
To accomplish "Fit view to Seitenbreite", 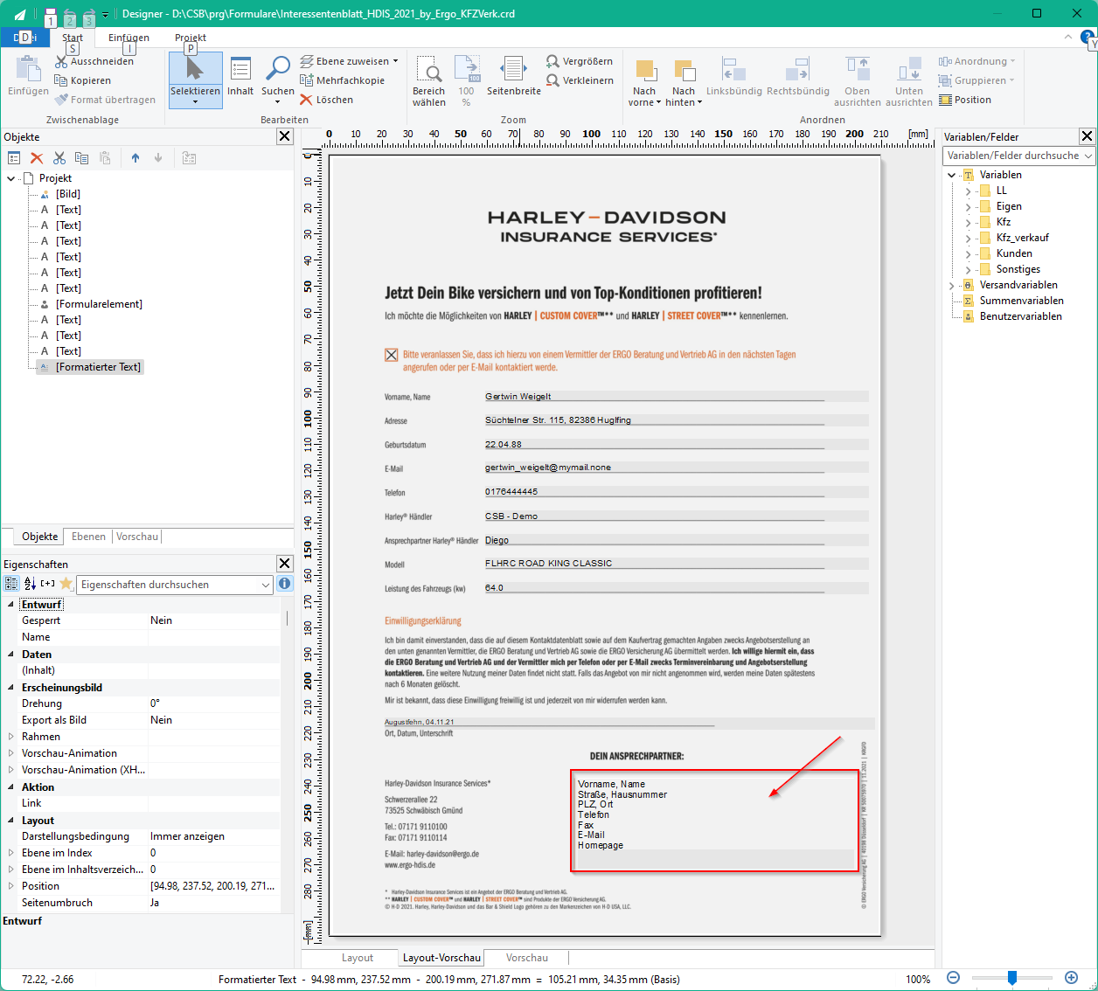I will (514, 78).
